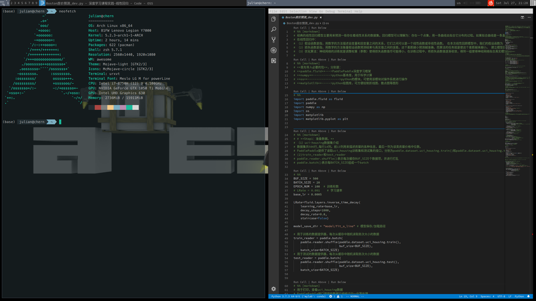Click the terminal prompt cursor below neofetch
536x301 pixels.
(60, 122)
